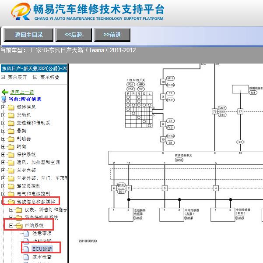Click the 菜单折叠 link text
This screenshot has width=263, height=263.
tap(50, 77)
